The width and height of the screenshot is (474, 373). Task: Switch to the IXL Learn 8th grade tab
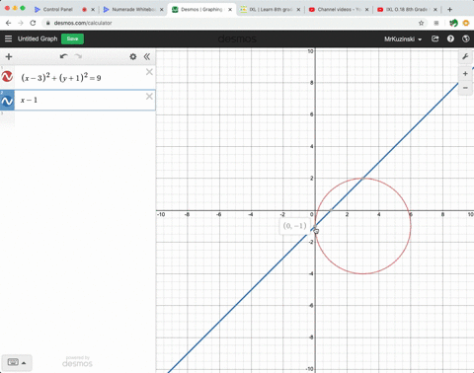(271, 10)
